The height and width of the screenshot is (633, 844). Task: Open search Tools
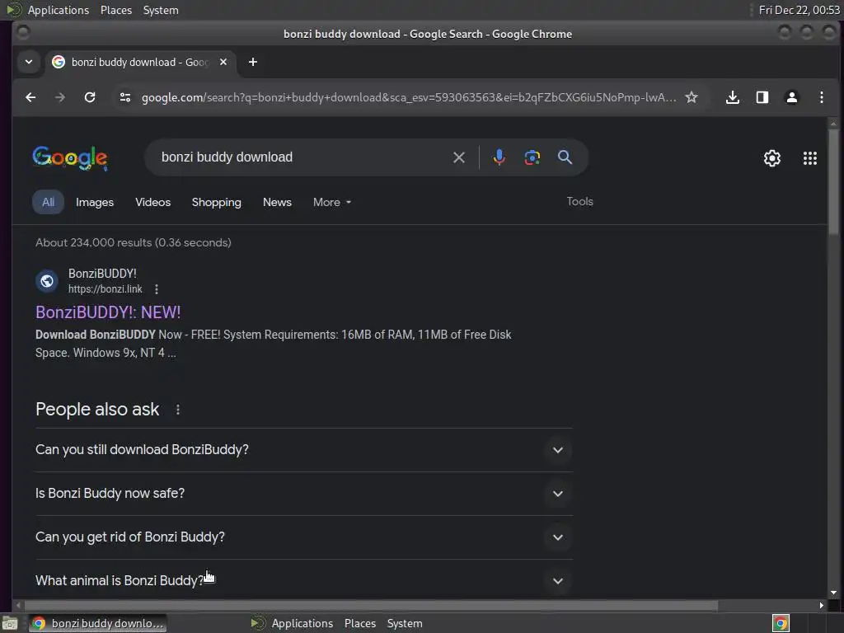coord(579,201)
